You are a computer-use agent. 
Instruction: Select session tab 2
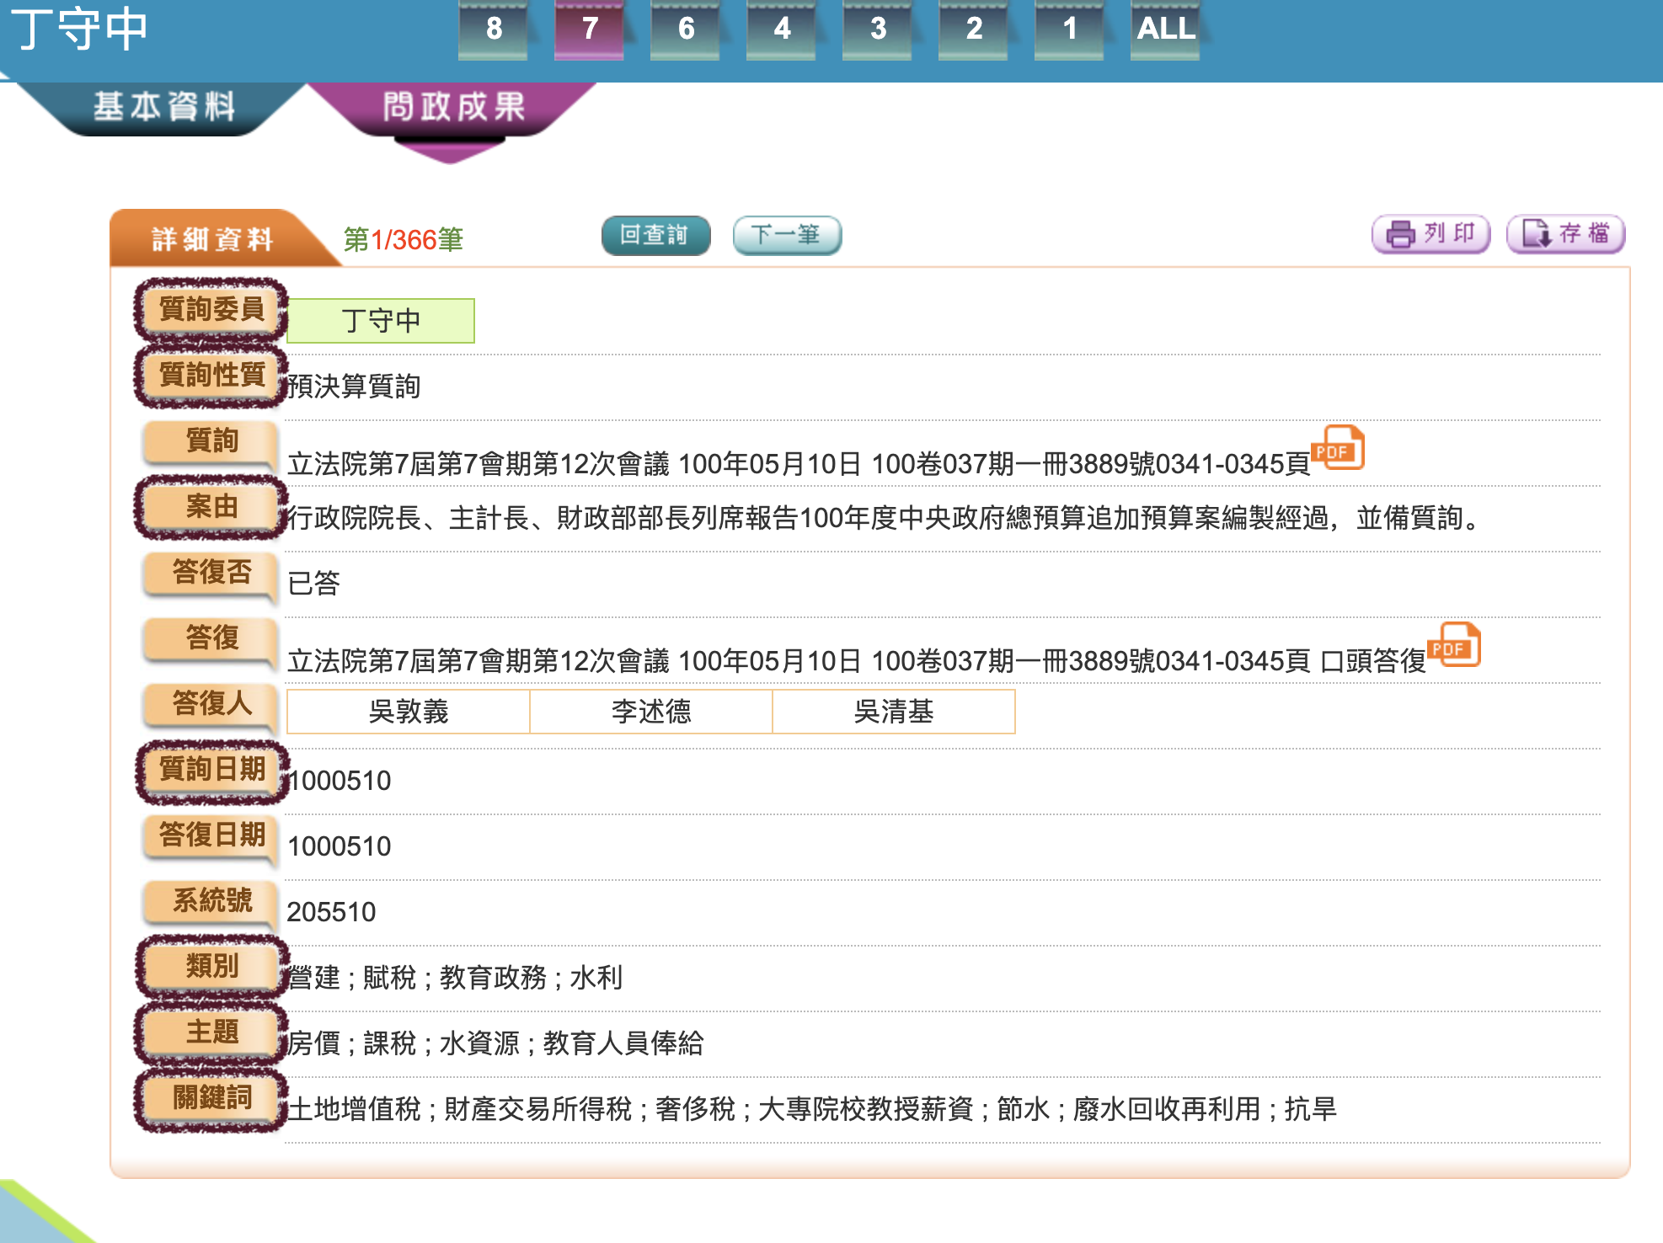pyautogui.click(x=974, y=29)
